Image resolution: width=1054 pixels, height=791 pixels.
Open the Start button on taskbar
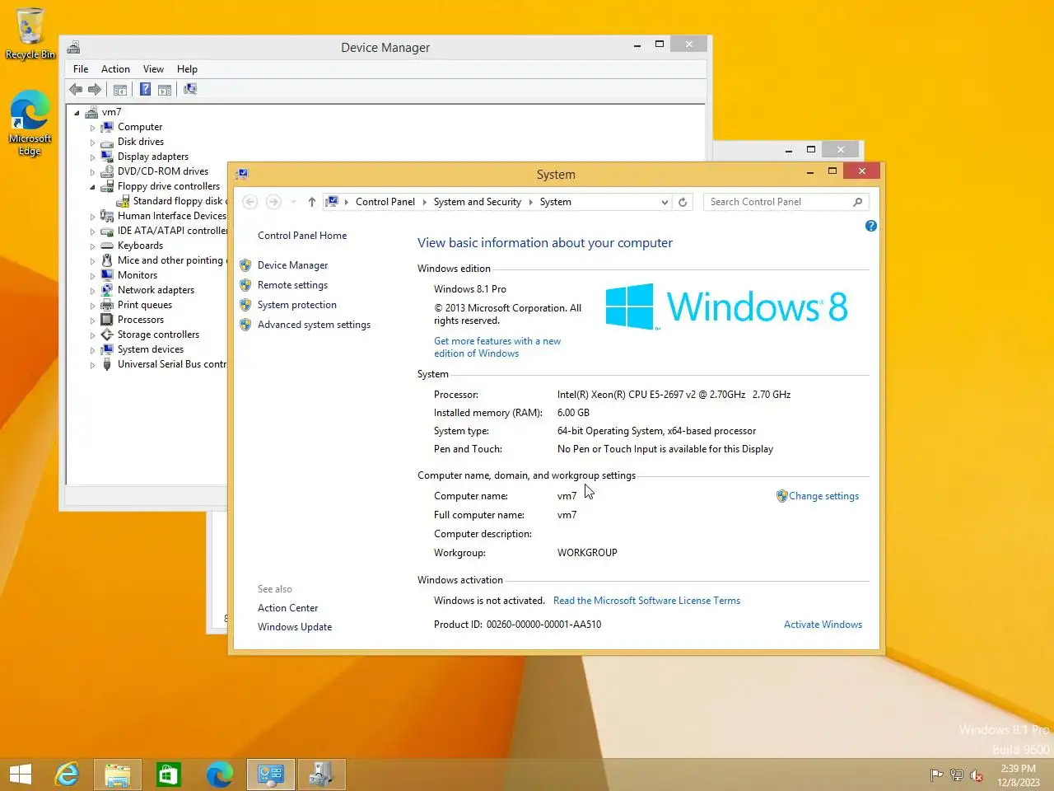pyautogui.click(x=21, y=775)
